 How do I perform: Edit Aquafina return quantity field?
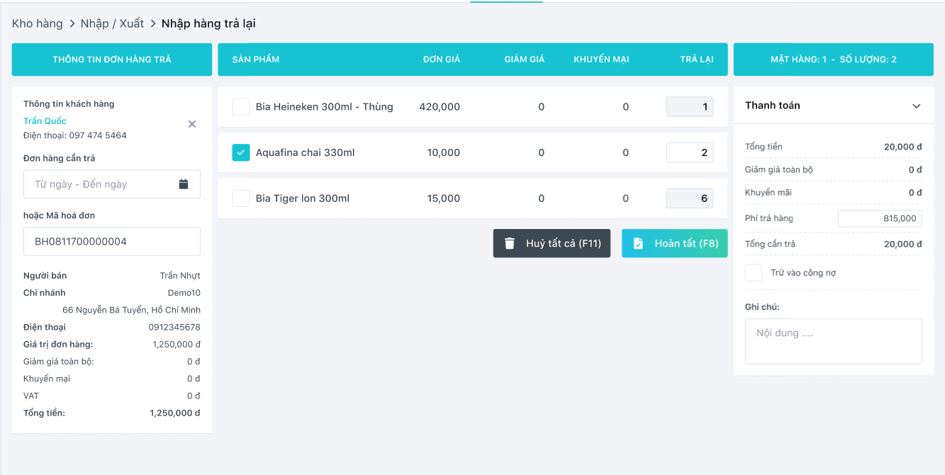pos(689,152)
